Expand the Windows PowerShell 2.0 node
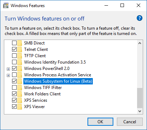The image size is (147, 130). [x=8, y=69]
